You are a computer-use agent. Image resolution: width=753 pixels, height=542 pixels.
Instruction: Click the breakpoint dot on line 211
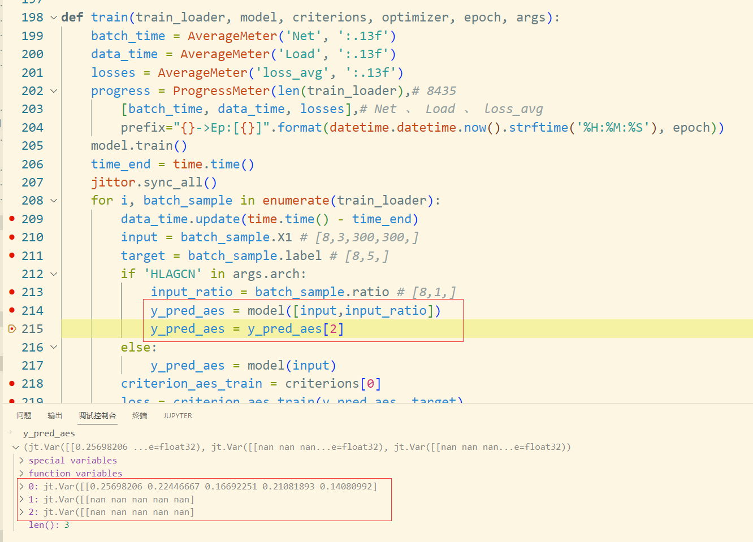[x=12, y=255]
